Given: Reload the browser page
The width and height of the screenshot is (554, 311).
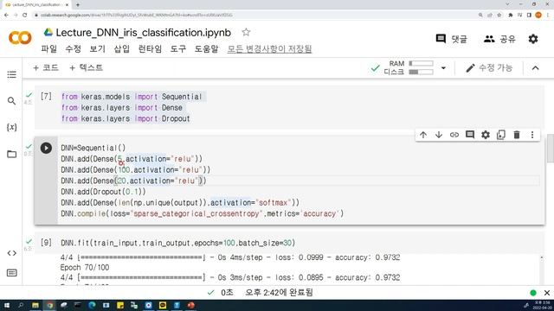Looking at the screenshot, I should tap(25, 16).
